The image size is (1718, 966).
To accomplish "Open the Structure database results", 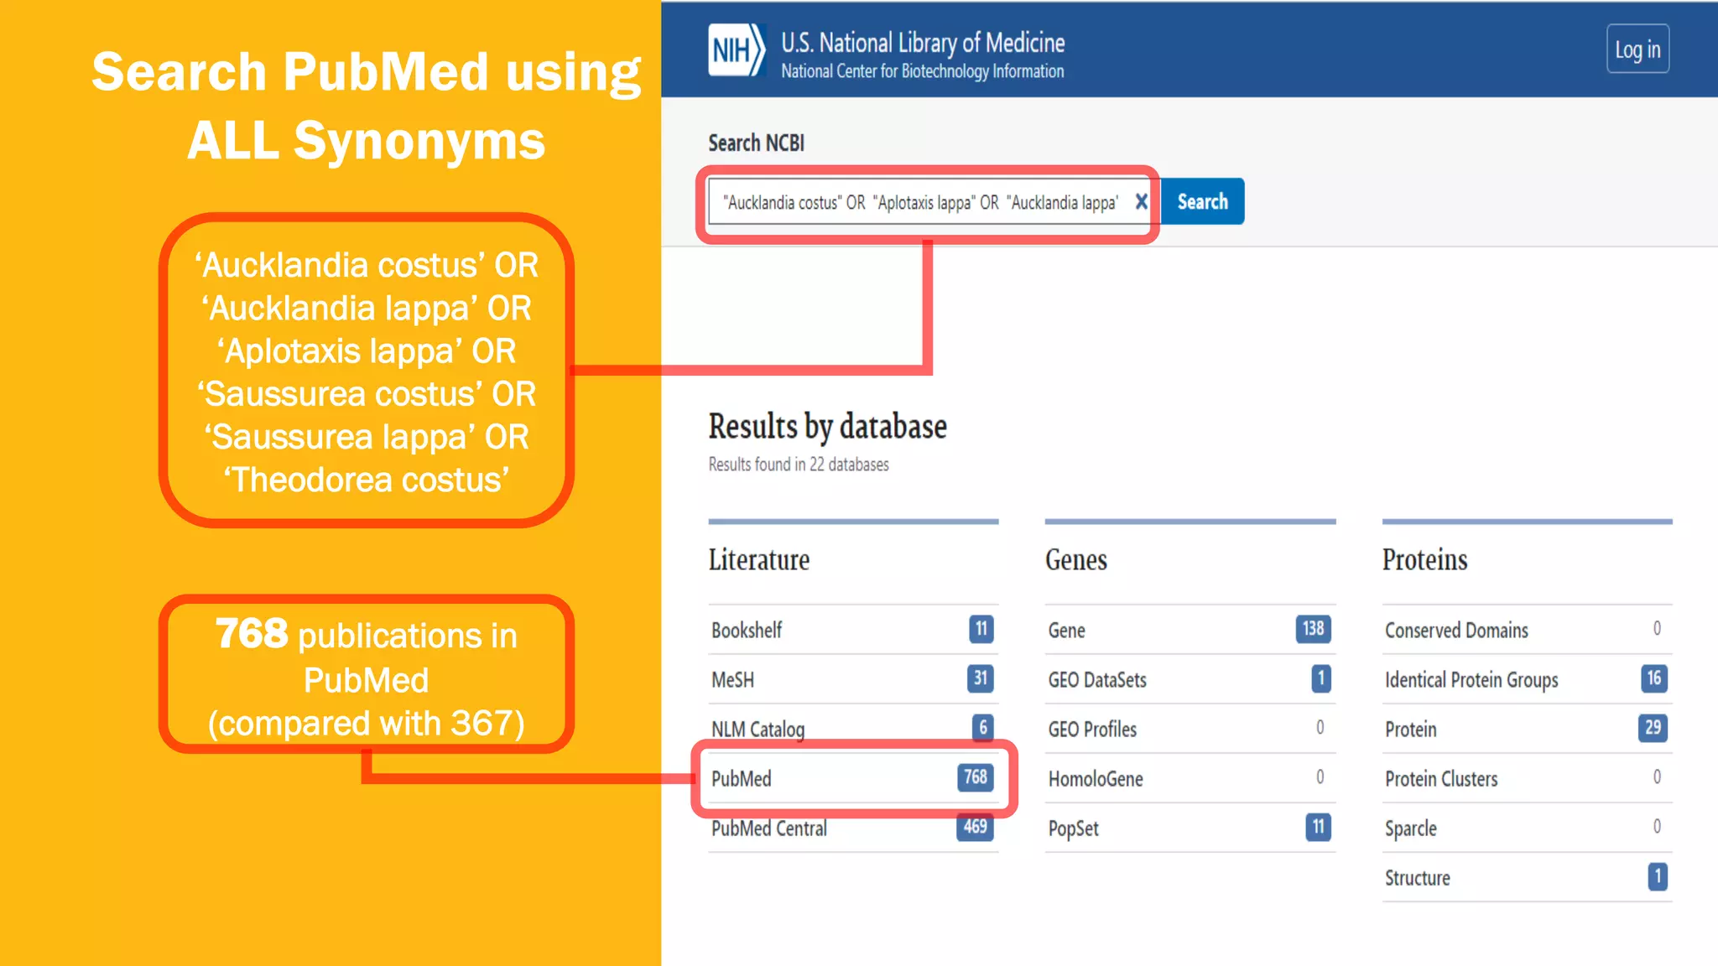I will [1527, 877].
